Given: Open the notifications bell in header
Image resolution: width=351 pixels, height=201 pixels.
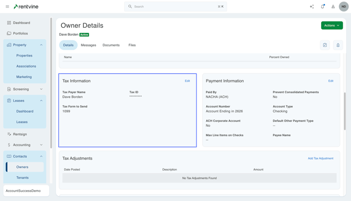Looking at the screenshot, I should [323, 6].
